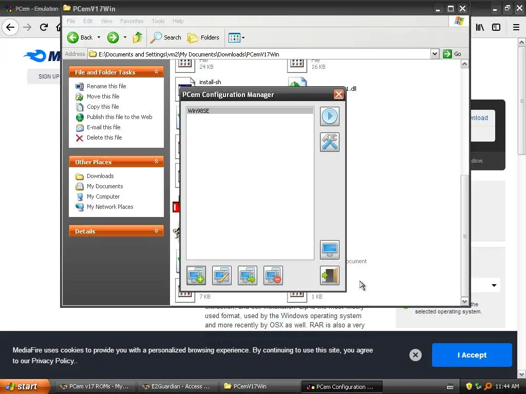
Task: Collapse the File and Folder Tasks panel
Action: pyautogui.click(x=156, y=72)
